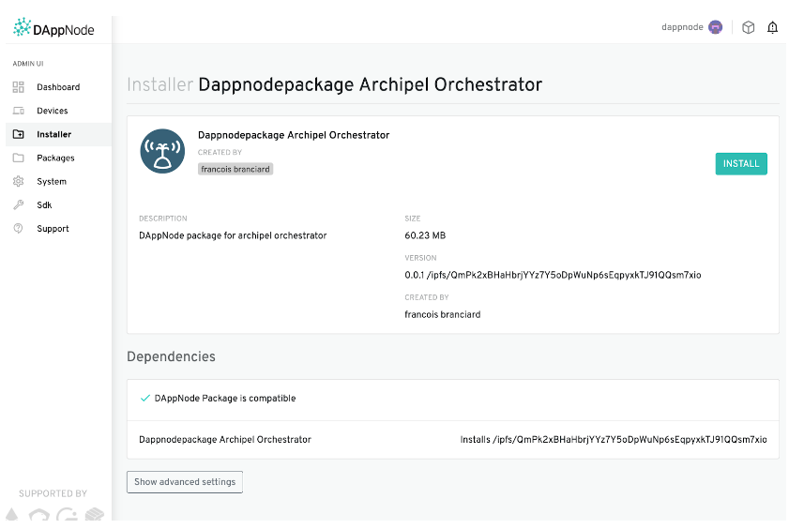This screenshot has width=789, height=529.
Task: Open the Dashboard grid icon
Action: pos(19,87)
